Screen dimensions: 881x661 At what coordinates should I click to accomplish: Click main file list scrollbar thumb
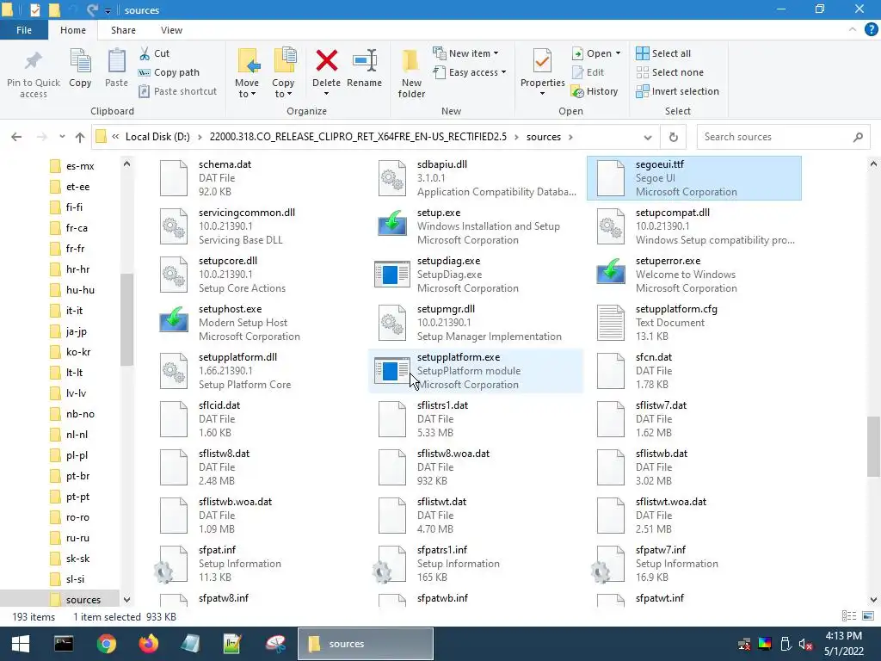[x=873, y=446]
